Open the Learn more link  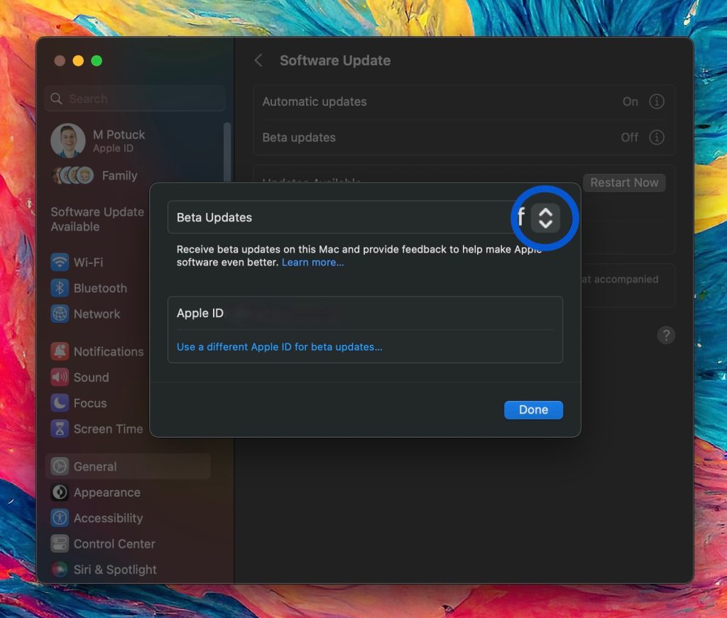click(312, 262)
